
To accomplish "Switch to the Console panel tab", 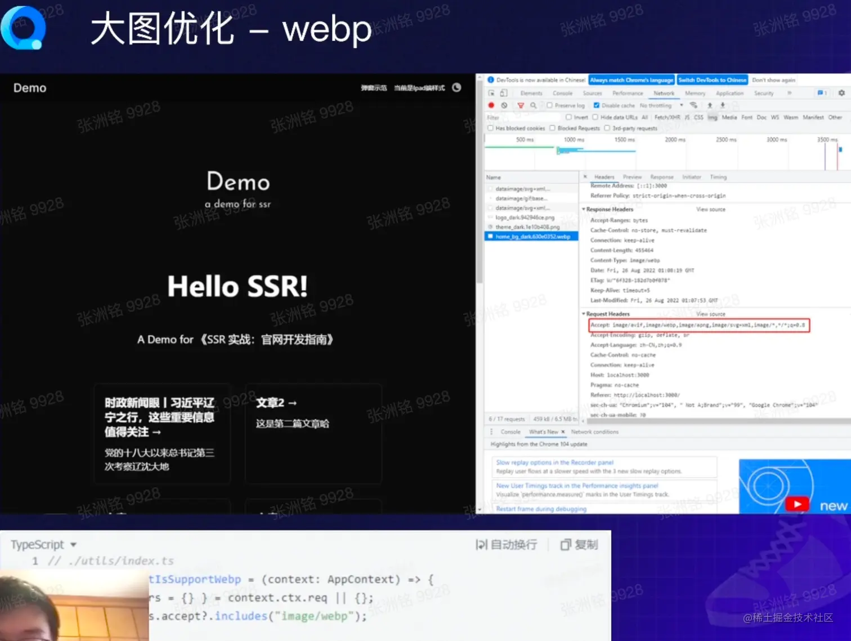I will click(562, 93).
